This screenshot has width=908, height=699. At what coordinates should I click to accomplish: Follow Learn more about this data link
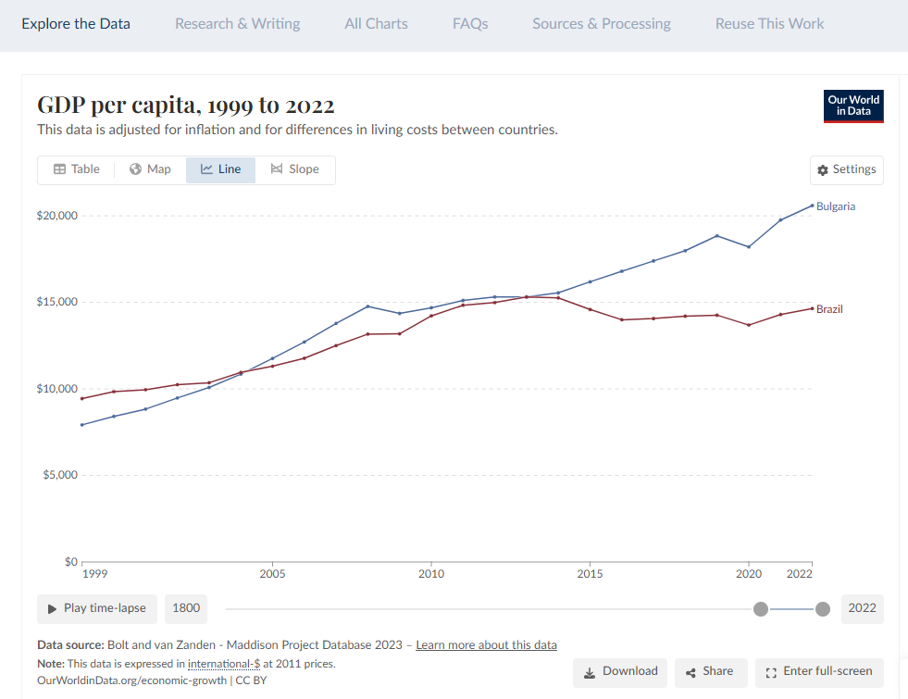(487, 645)
